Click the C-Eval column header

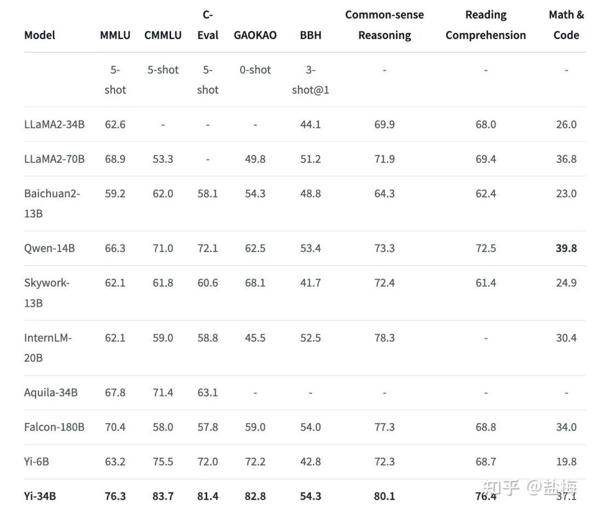208,25
